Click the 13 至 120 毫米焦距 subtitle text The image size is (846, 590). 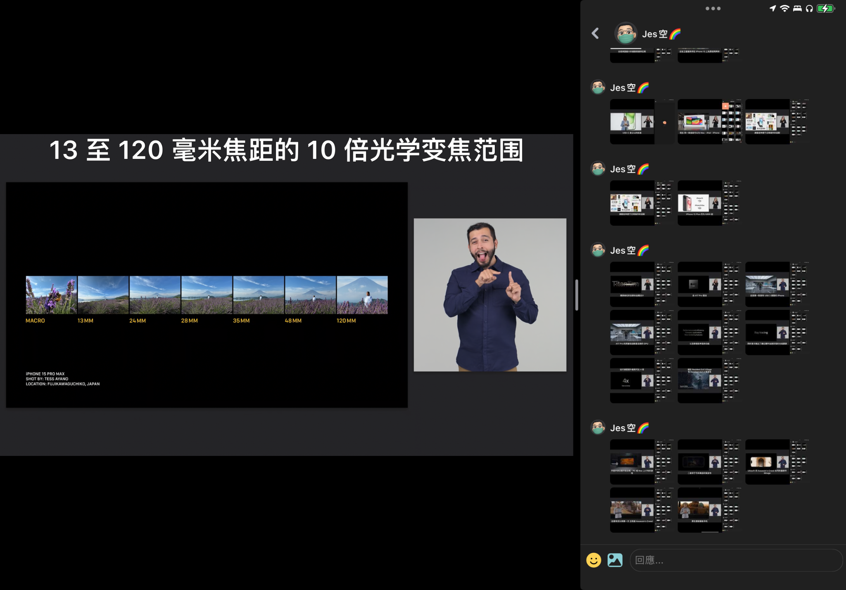point(286,150)
